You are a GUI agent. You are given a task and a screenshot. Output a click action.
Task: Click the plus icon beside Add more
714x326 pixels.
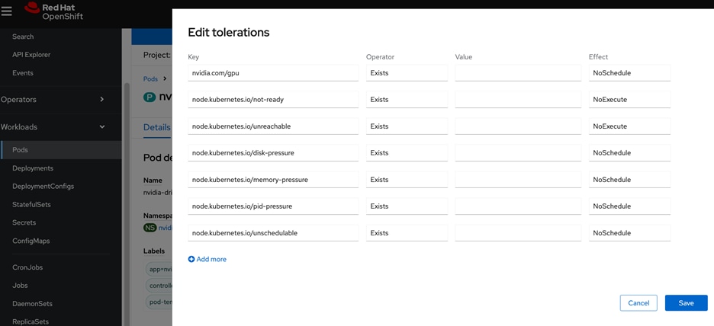(191, 259)
